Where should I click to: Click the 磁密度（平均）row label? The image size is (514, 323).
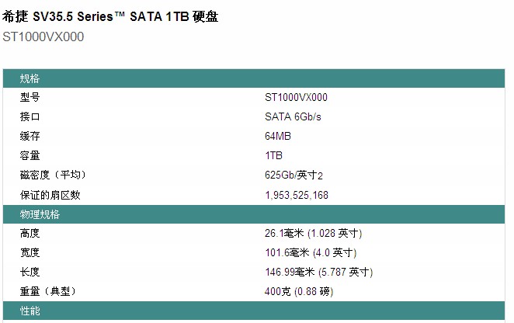(51, 175)
